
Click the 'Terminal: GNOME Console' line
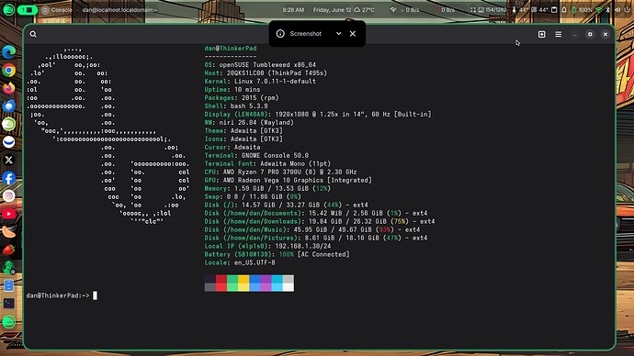pyautogui.click(x=256, y=155)
